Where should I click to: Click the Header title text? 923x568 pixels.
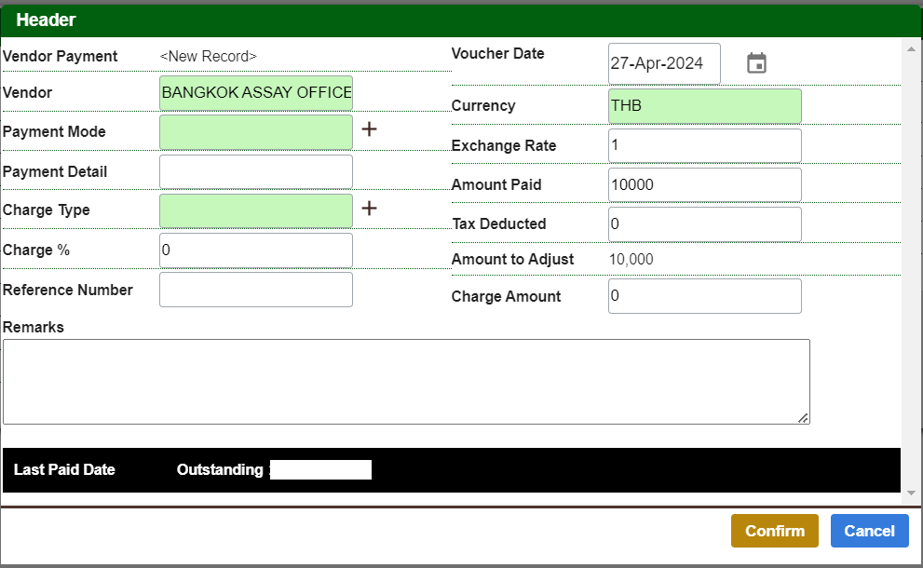(x=46, y=20)
